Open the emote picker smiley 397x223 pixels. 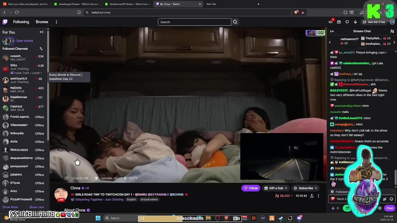tap(391, 199)
